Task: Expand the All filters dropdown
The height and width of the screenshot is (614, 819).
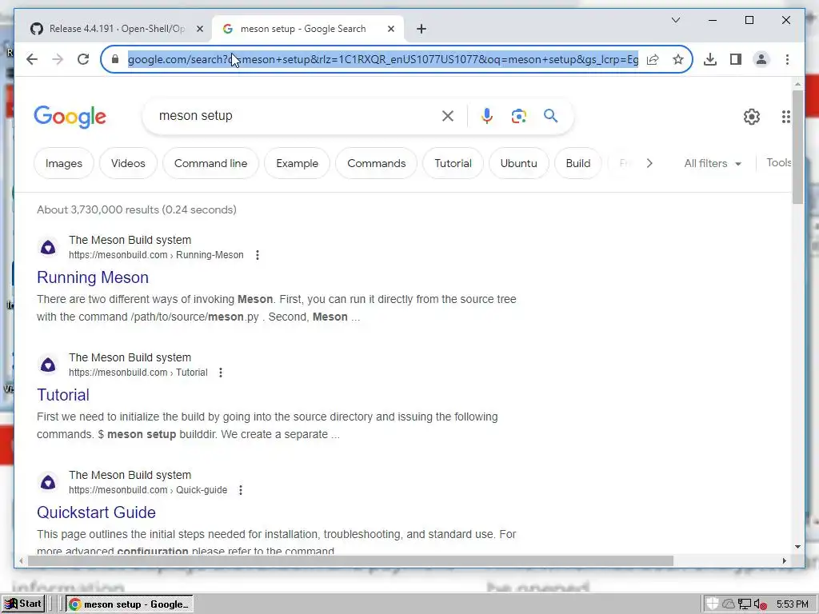Action: (713, 163)
